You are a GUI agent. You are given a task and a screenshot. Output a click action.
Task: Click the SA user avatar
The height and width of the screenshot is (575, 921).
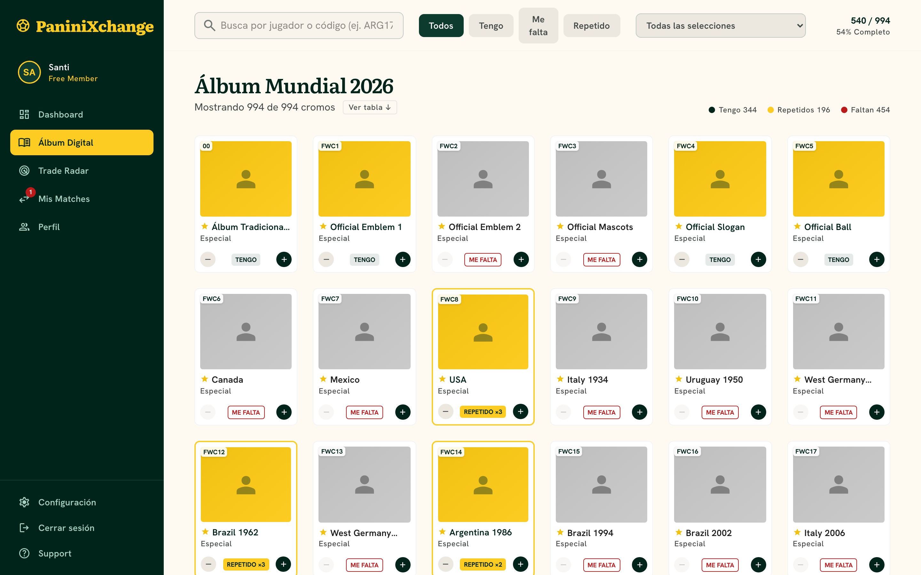point(29,72)
